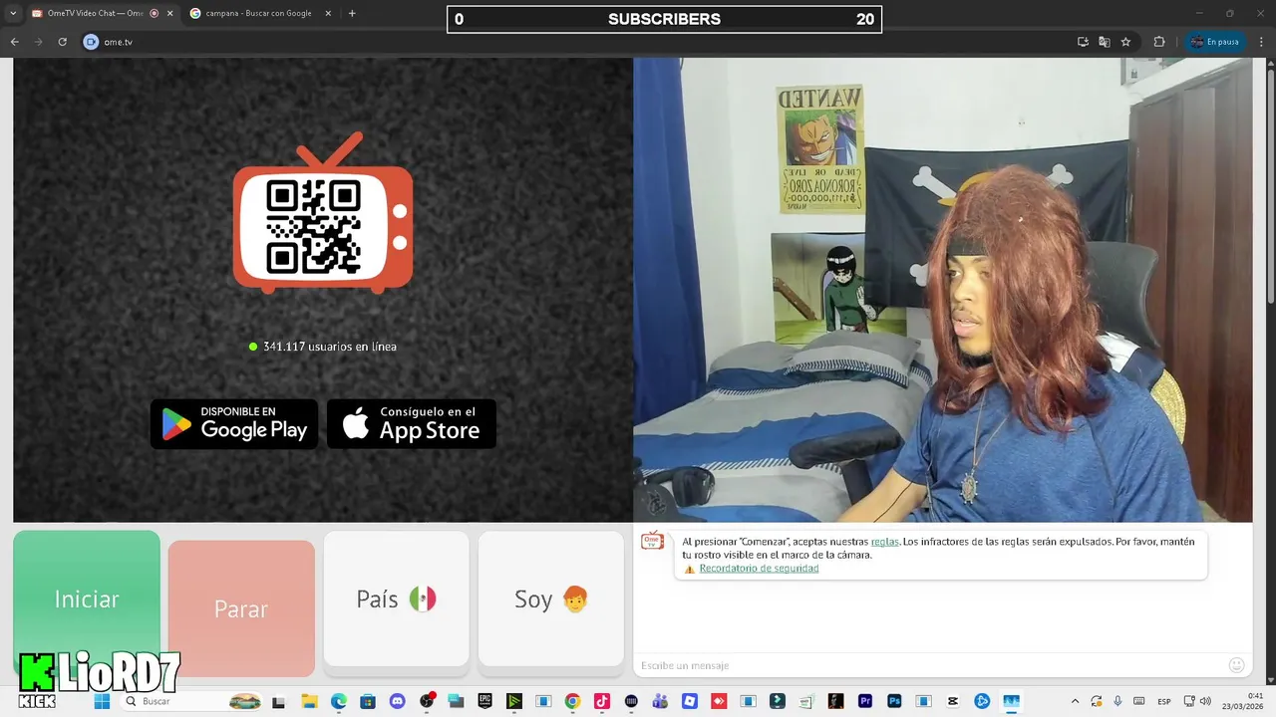This screenshot has width=1276, height=717.
Task: Click the install app icon in address bar
Action: coord(1083,42)
